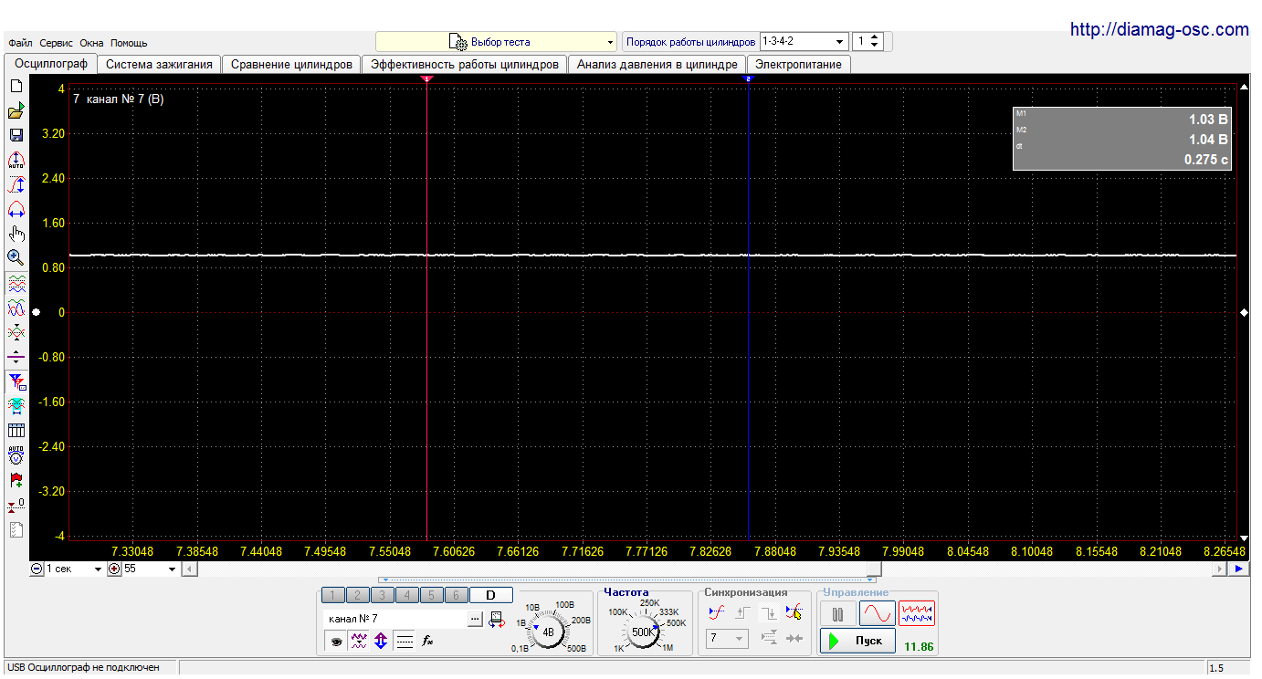Click the Пуск start button
This screenshot has height=679, width=1262.
(x=857, y=641)
